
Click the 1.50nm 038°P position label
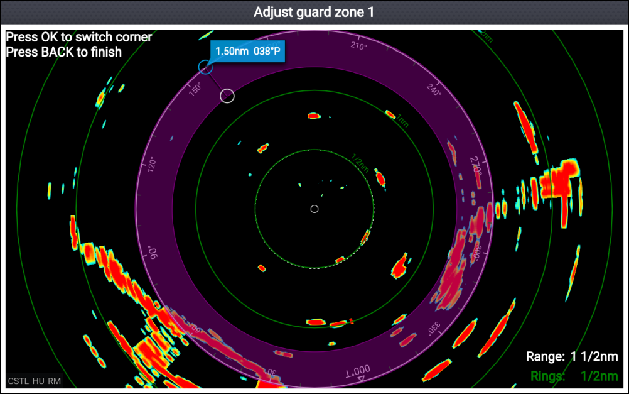pos(248,52)
